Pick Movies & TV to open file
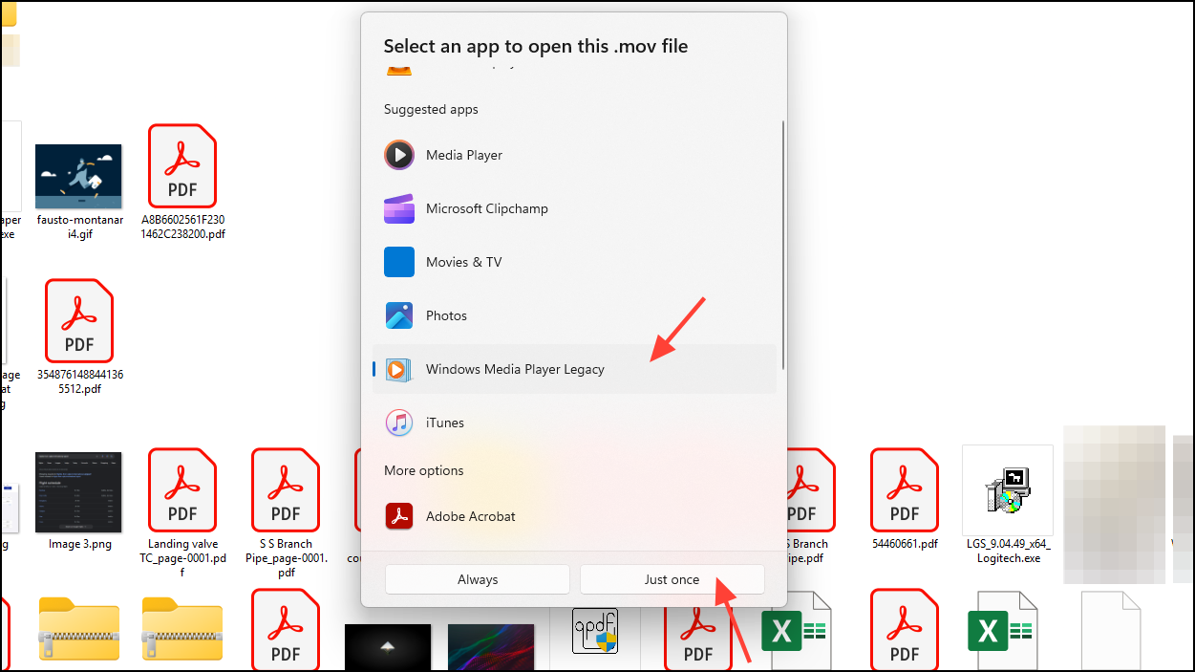1195x672 pixels. pos(573,262)
